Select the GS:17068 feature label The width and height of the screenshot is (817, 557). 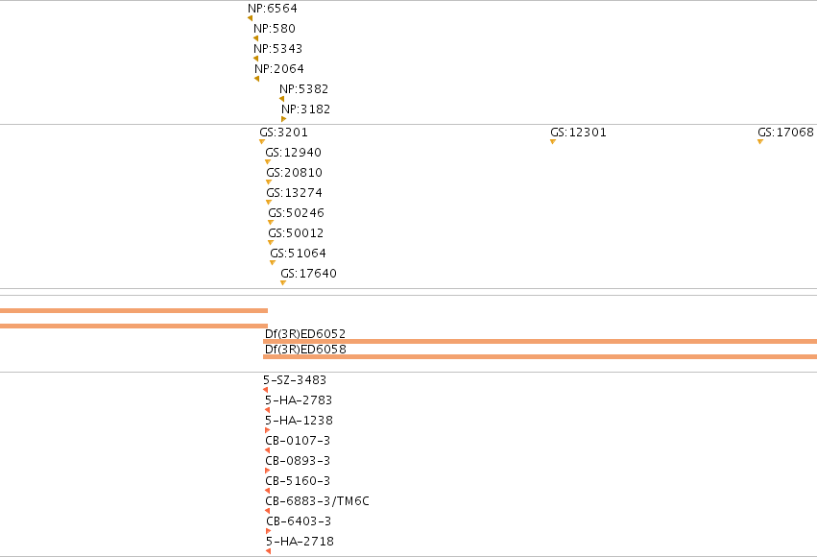coord(785,133)
